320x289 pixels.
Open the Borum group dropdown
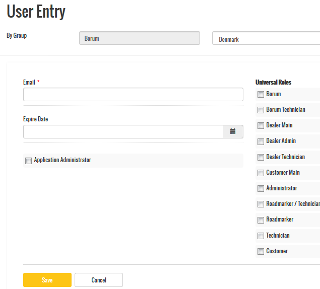tap(139, 38)
